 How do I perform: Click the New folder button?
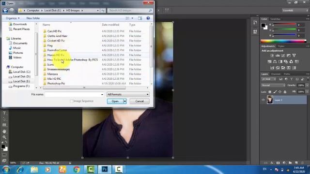tap(33, 18)
